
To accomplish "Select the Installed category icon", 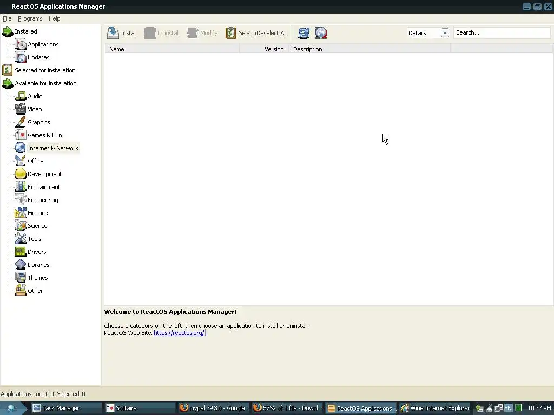I will [x=8, y=31].
